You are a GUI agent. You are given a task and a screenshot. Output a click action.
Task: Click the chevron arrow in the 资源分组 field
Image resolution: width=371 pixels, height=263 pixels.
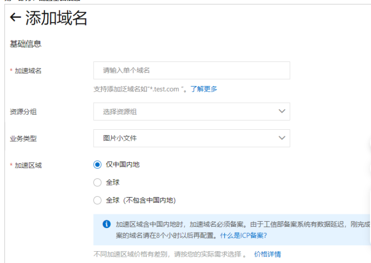(282, 111)
